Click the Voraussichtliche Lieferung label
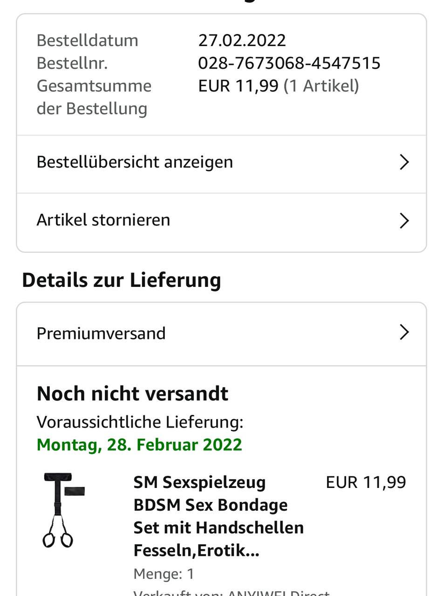This screenshot has width=443, height=596. point(140,422)
